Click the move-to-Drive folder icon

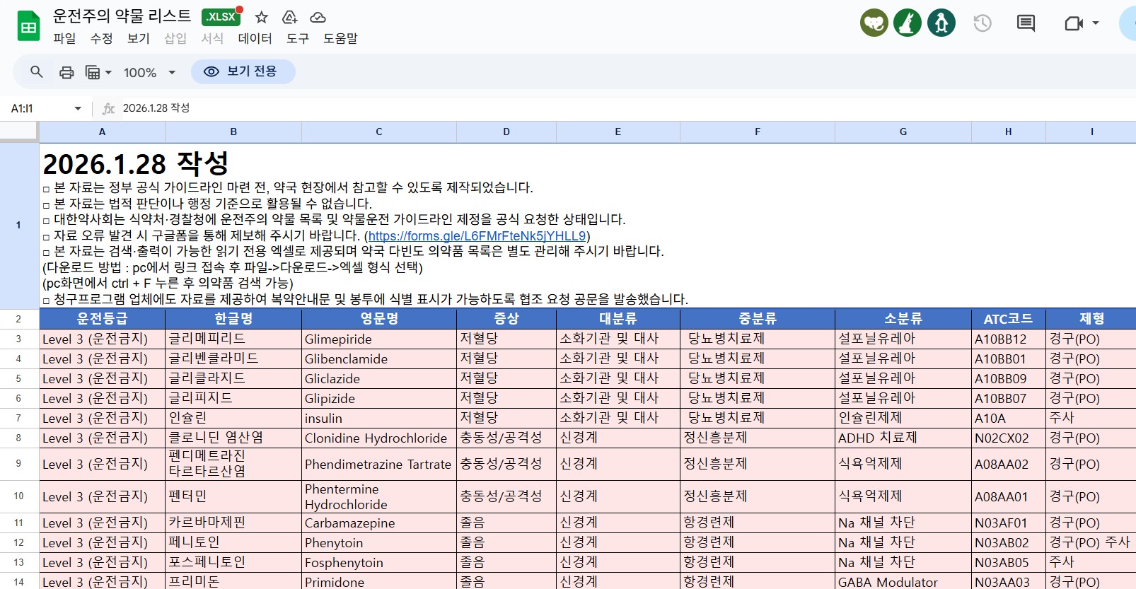coord(289,18)
